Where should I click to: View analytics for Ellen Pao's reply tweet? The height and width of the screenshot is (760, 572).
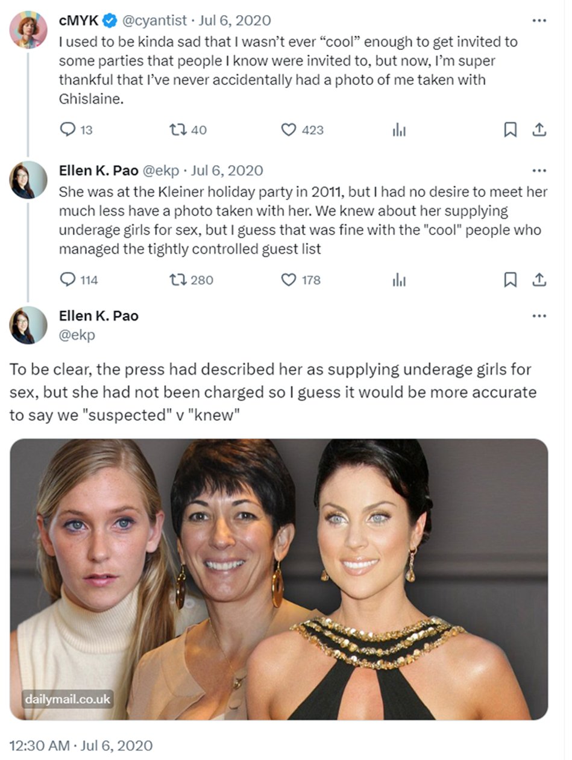tap(399, 280)
